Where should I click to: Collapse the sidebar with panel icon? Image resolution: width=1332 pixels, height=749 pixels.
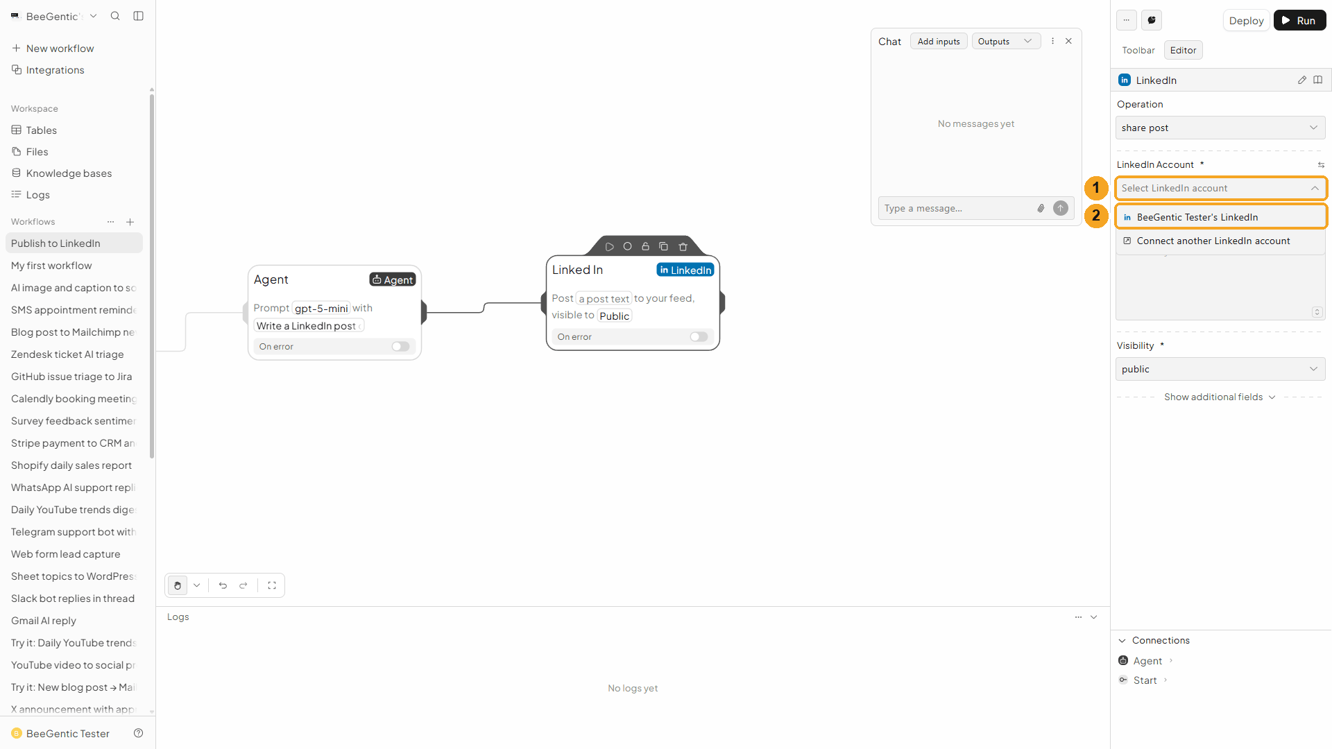138,16
